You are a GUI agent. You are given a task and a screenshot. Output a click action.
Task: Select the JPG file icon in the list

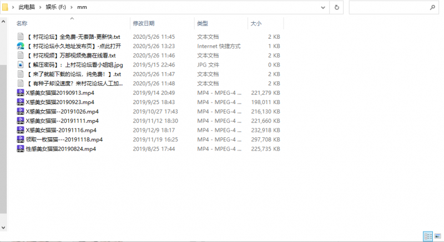pyautogui.click(x=21, y=65)
